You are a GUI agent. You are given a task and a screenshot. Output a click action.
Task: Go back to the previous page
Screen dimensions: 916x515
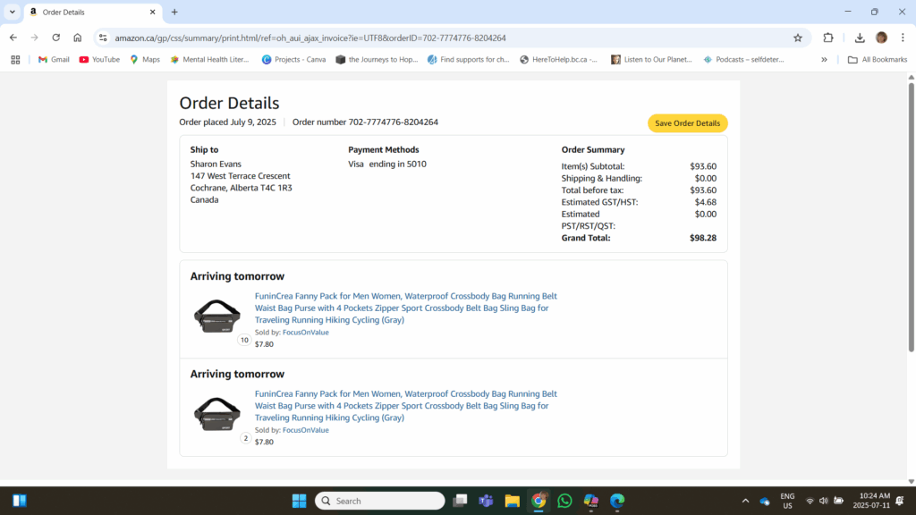coord(13,38)
